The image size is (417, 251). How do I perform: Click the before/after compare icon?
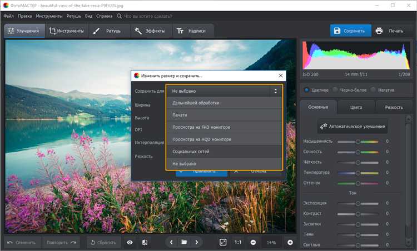point(145,242)
